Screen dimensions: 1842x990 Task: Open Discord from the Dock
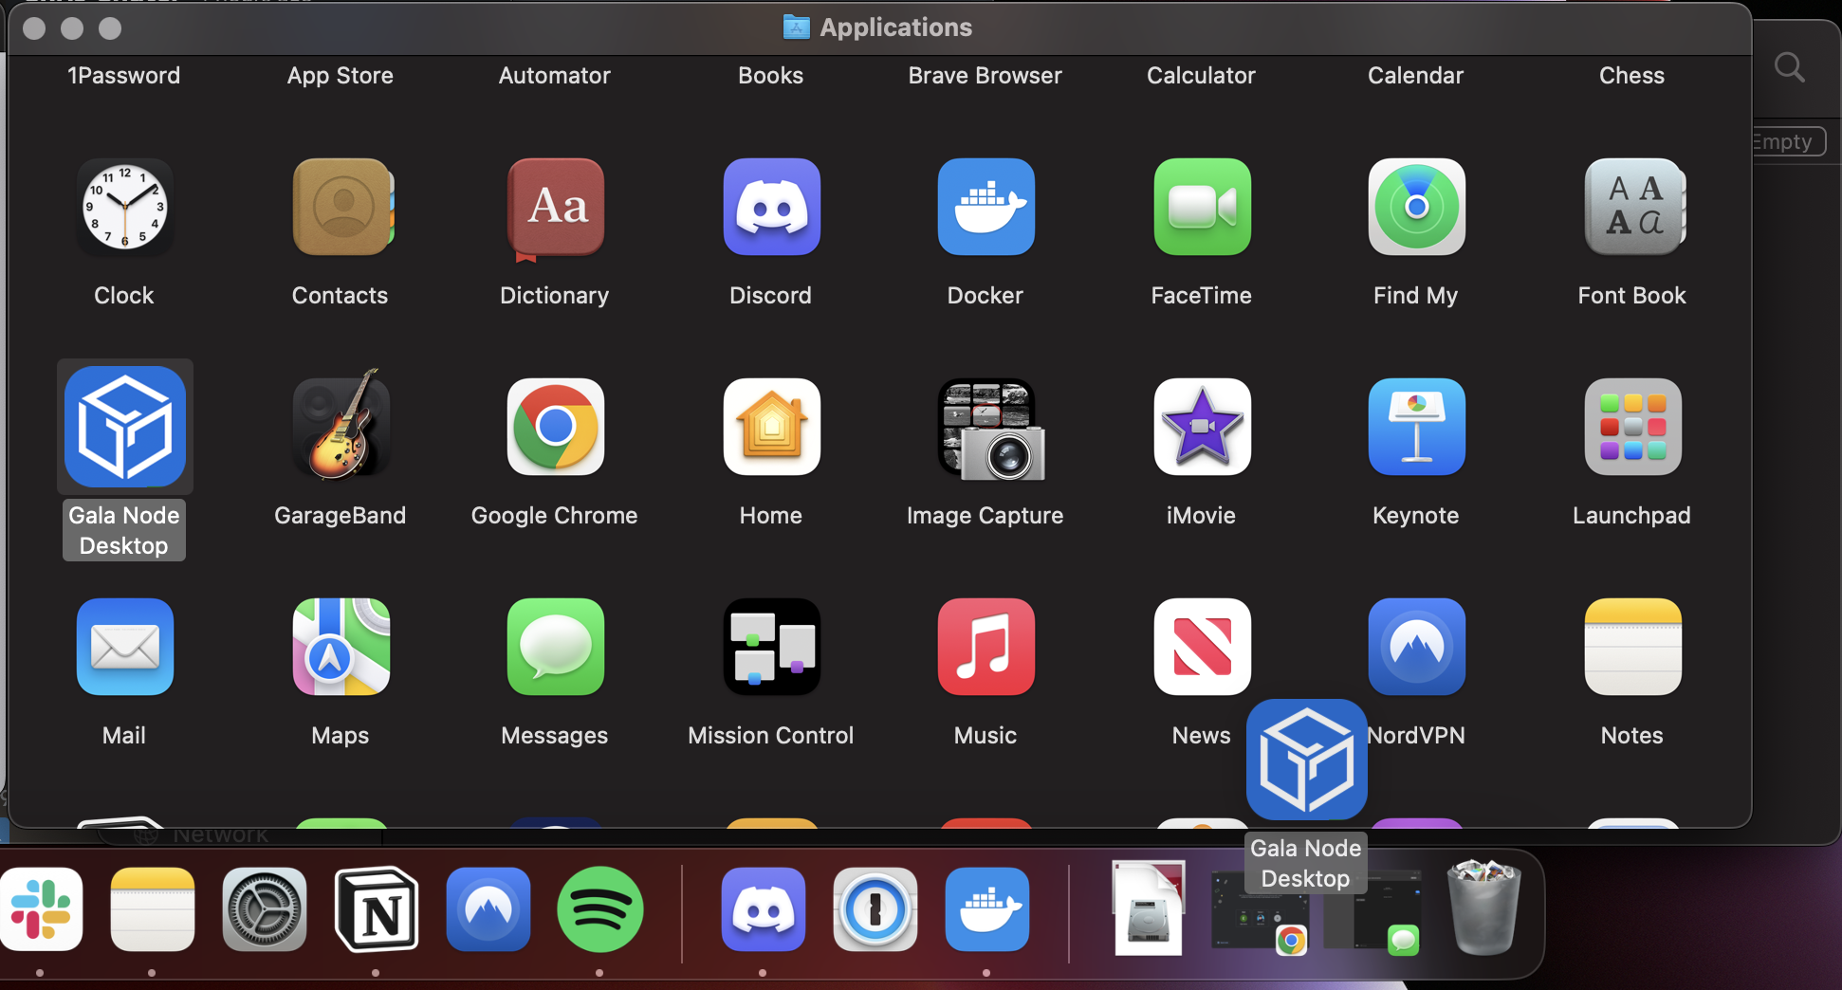pyautogui.click(x=764, y=909)
